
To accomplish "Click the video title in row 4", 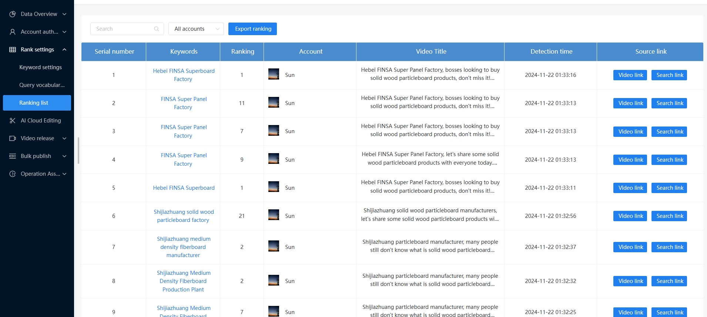I will tap(430, 158).
